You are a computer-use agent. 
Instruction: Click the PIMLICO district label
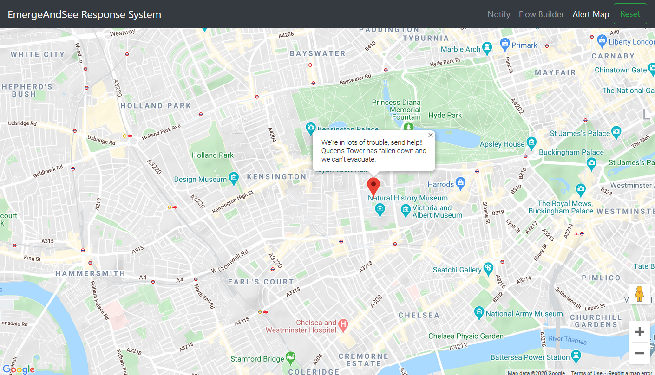coord(601,278)
